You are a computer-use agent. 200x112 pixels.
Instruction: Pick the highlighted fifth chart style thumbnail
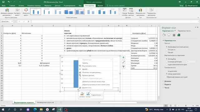(79, 12)
